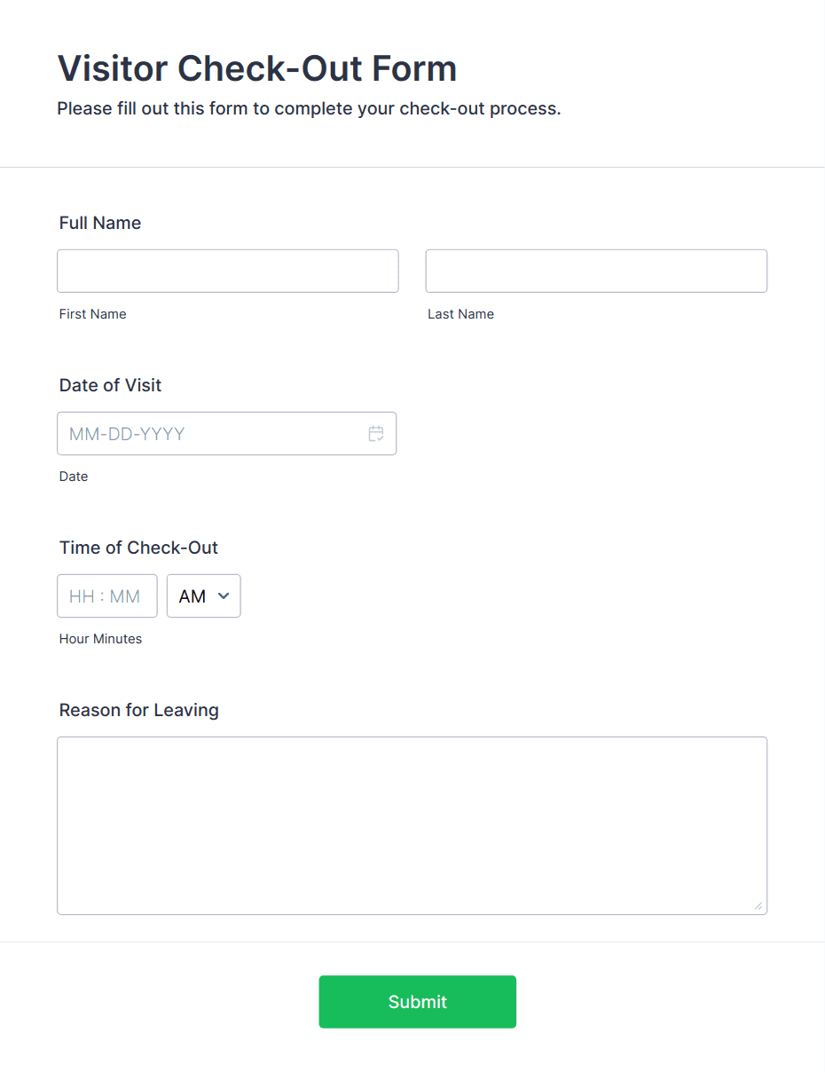
Task: Click the HH : MM time input
Action: [106, 595]
